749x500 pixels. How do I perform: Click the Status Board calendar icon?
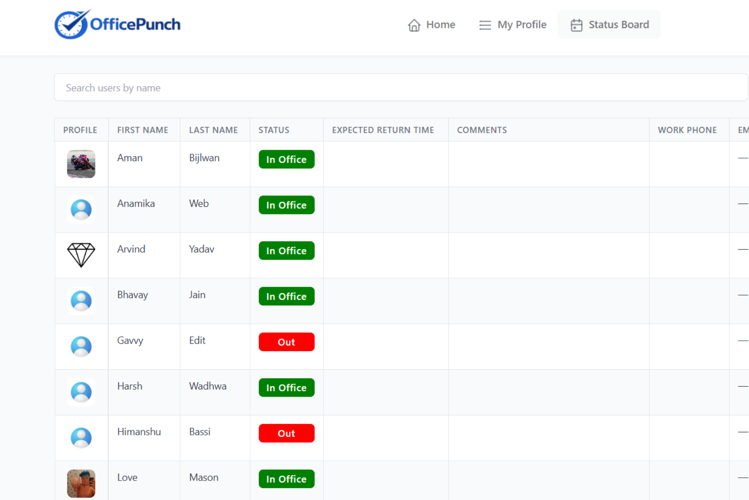click(576, 25)
